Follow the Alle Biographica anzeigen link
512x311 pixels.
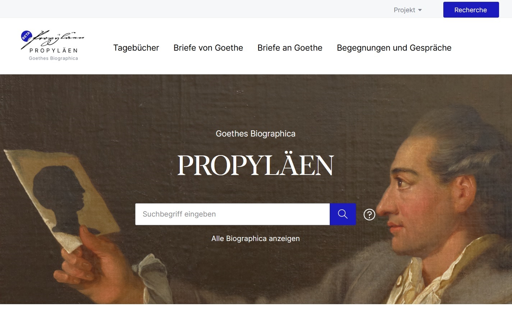(x=256, y=238)
